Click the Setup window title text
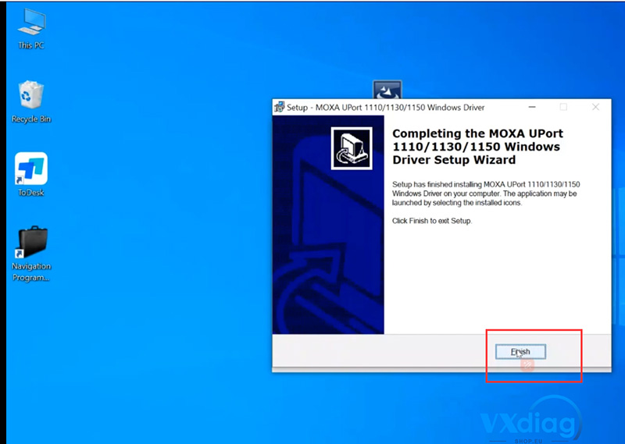 point(386,108)
